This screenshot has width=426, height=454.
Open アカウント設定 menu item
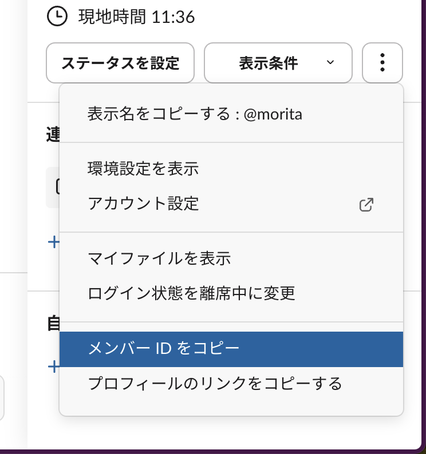(144, 204)
